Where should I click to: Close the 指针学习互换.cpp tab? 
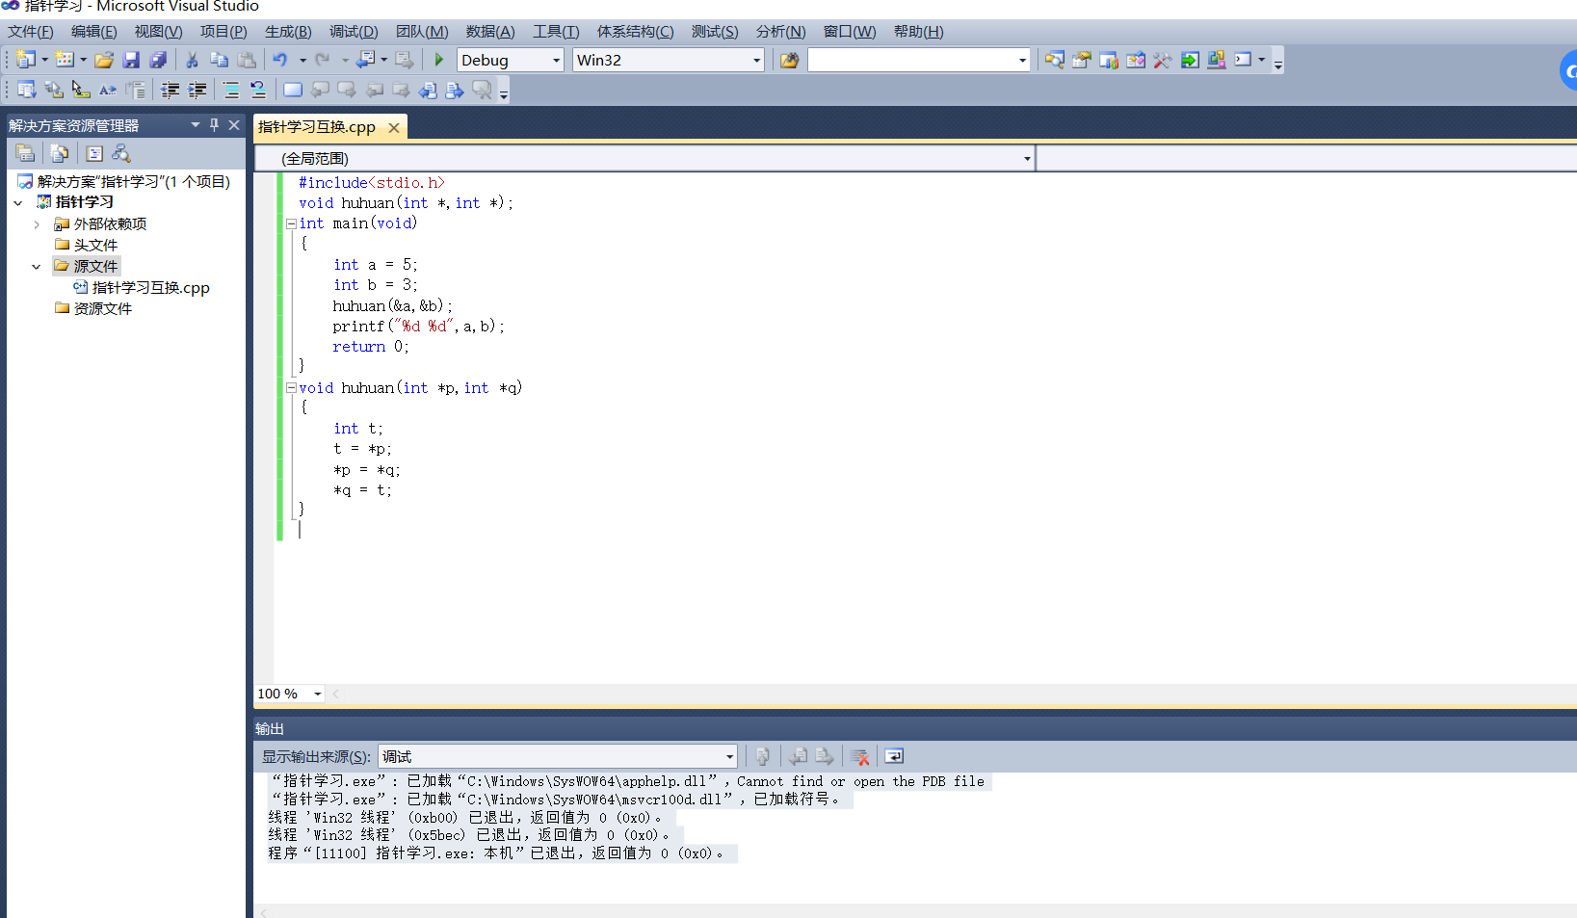point(393,127)
